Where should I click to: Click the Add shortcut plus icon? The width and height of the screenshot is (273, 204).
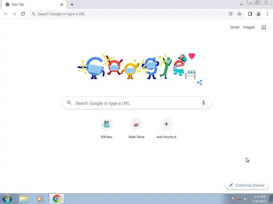pos(166,124)
